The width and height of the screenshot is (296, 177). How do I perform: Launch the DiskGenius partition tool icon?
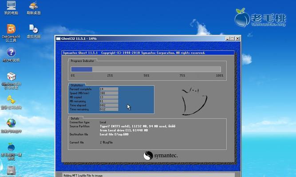[x=11, y=33]
